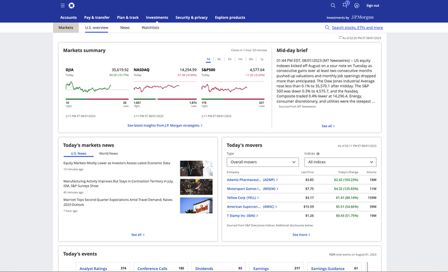
Task: Click See more under Today's movers
Action: click(x=301, y=234)
